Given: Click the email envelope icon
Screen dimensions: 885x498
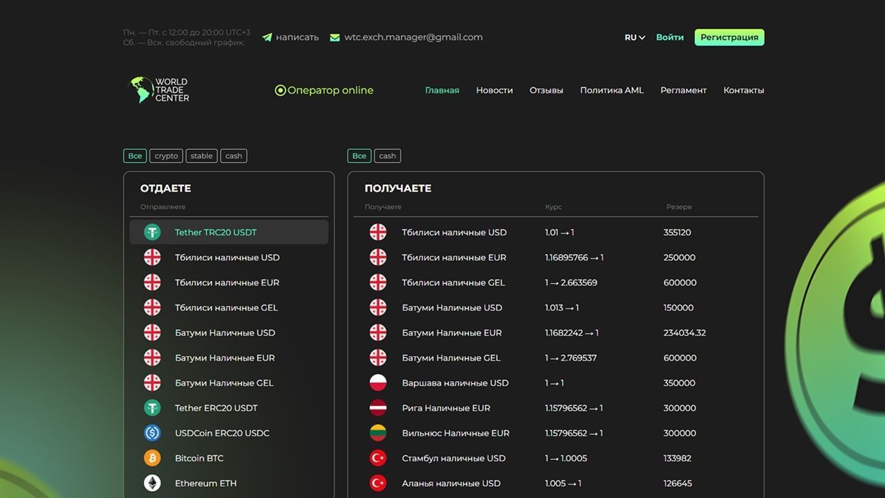Looking at the screenshot, I should 335,37.
